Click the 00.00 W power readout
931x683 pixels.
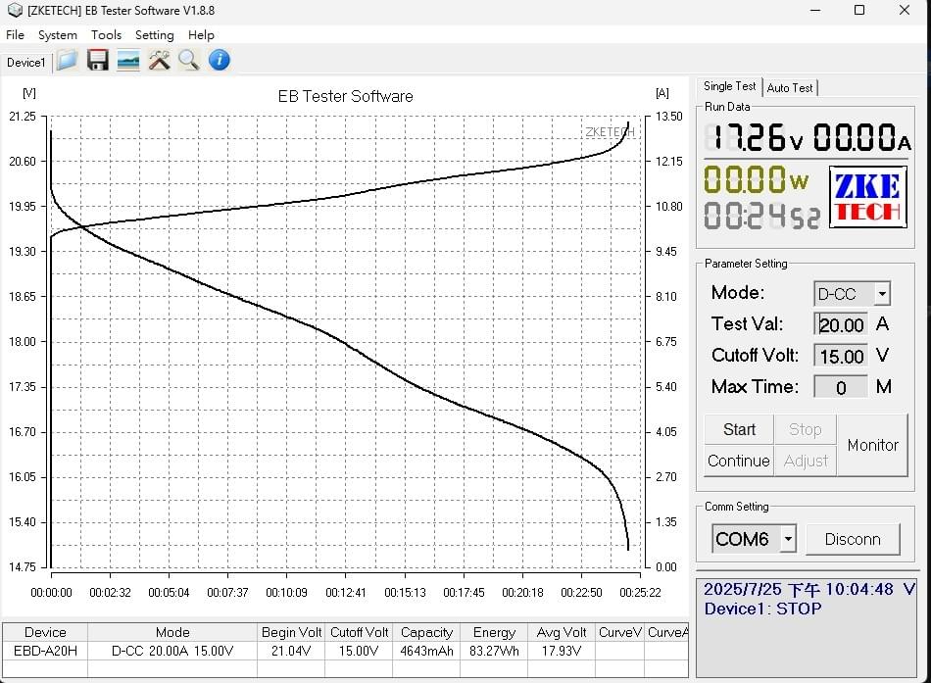(x=756, y=179)
